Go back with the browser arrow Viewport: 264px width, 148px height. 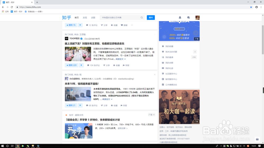tap(3, 7)
